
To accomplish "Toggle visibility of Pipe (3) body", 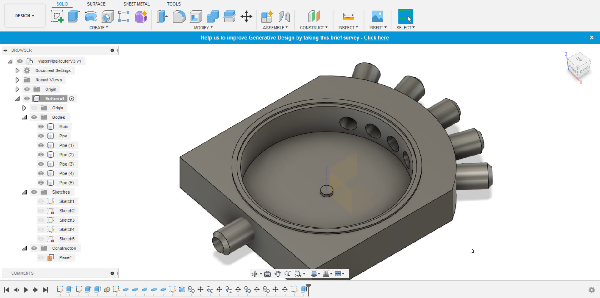I will [x=41, y=164].
